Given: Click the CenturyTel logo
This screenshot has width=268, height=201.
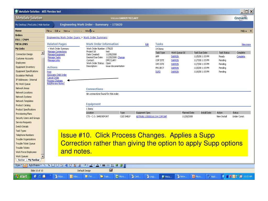Looking at the screenshot, I should [x=241, y=18].
